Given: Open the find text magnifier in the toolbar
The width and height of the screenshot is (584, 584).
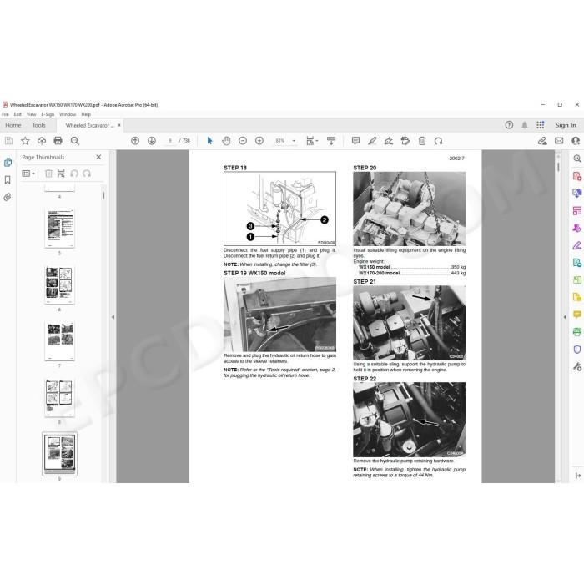Looking at the screenshot, I should (x=75, y=141).
